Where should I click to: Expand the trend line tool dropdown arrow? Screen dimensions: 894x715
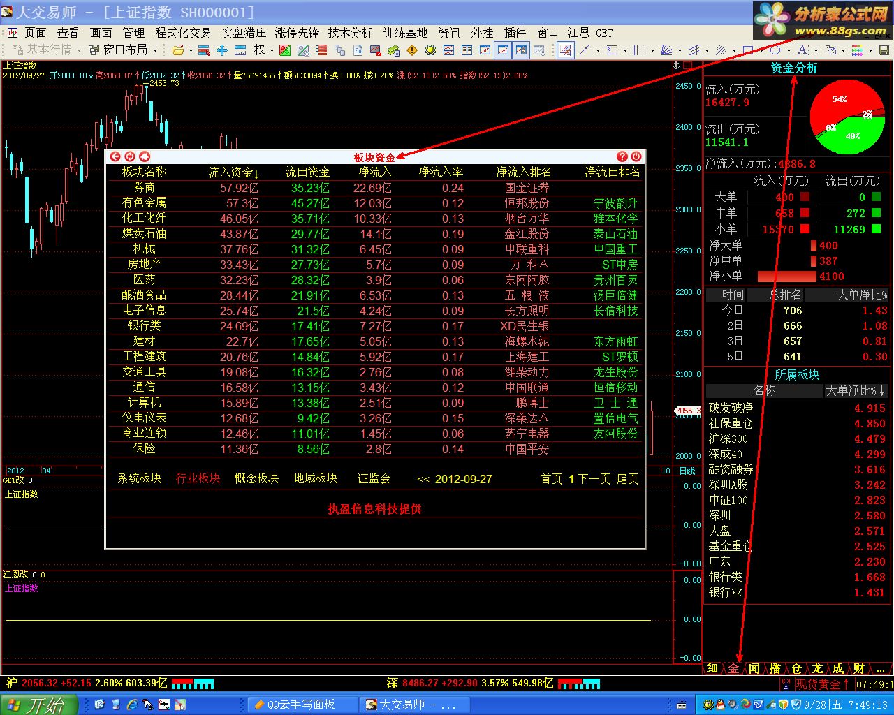coord(598,50)
